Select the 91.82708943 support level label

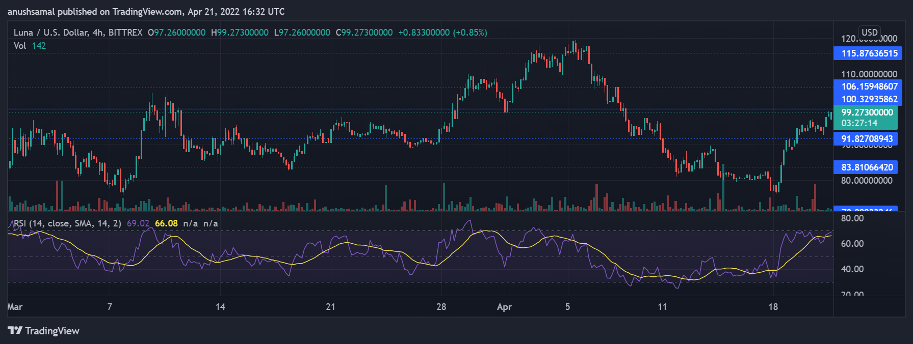click(x=866, y=138)
